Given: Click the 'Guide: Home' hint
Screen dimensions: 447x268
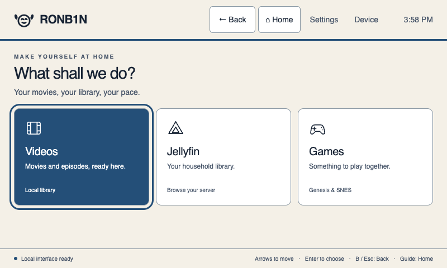Looking at the screenshot, I should pyautogui.click(x=416, y=259).
